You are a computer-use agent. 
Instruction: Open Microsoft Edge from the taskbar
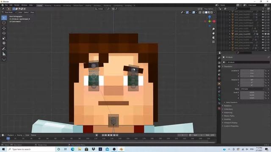(x=72, y=149)
